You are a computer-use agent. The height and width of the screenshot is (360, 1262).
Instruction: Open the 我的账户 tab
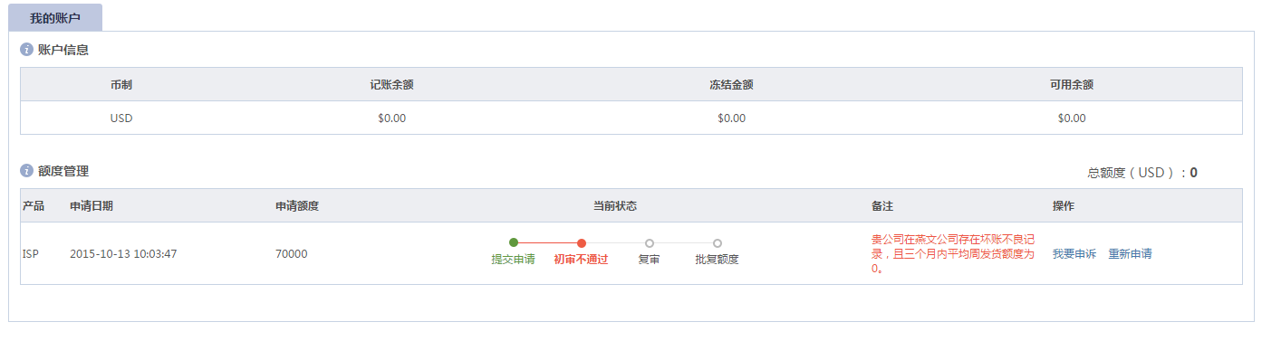pyautogui.click(x=55, y=17)
